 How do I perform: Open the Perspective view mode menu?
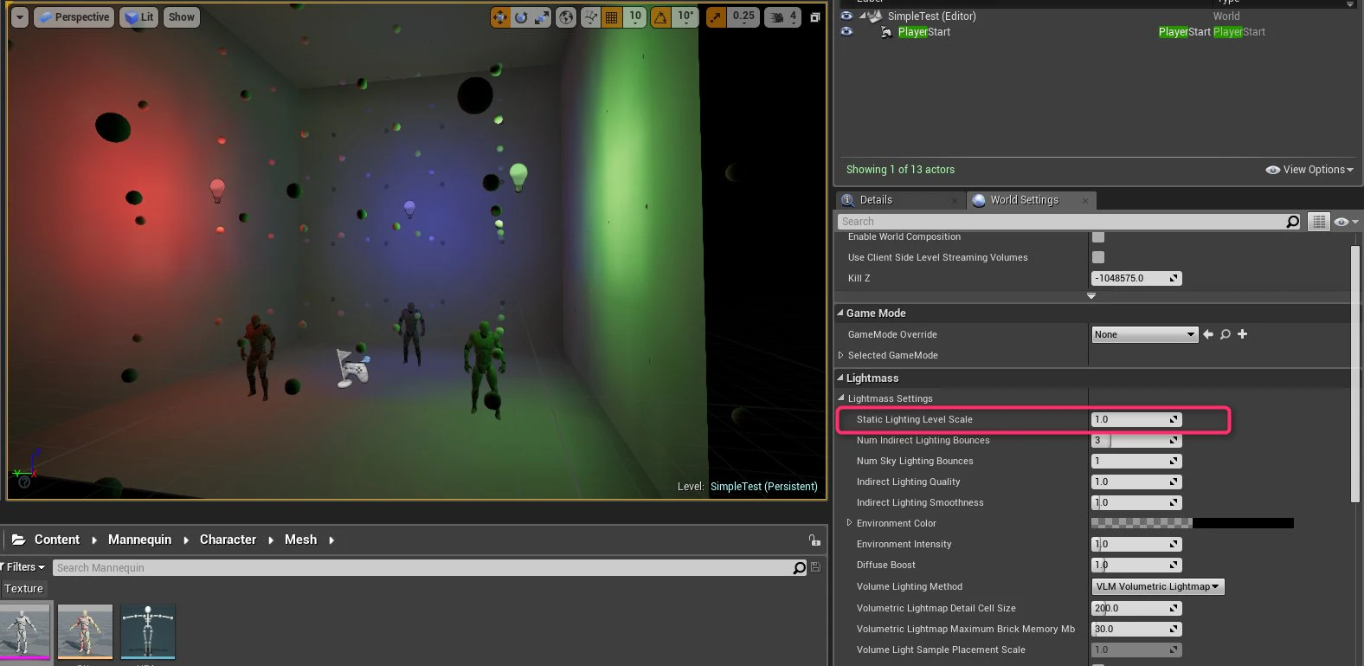(74, 17)
